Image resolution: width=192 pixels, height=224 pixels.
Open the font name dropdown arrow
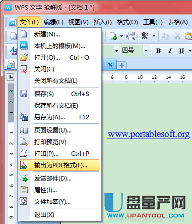coord(116,51)
